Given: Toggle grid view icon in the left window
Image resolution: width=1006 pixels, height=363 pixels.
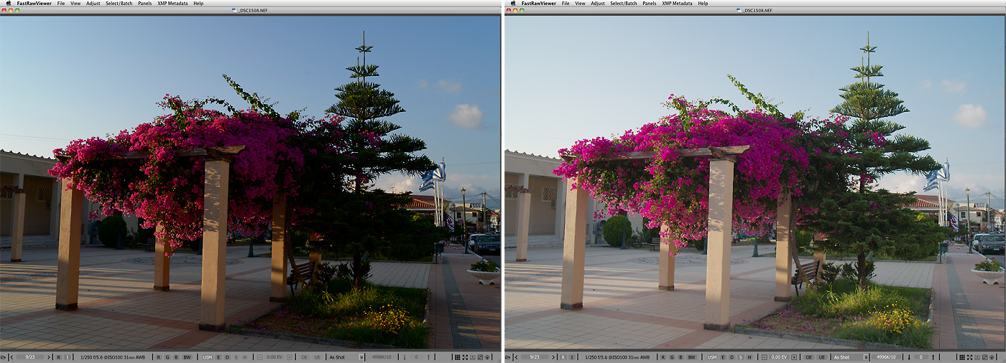Looking at the screenshot, I should [x=457, y=357].
